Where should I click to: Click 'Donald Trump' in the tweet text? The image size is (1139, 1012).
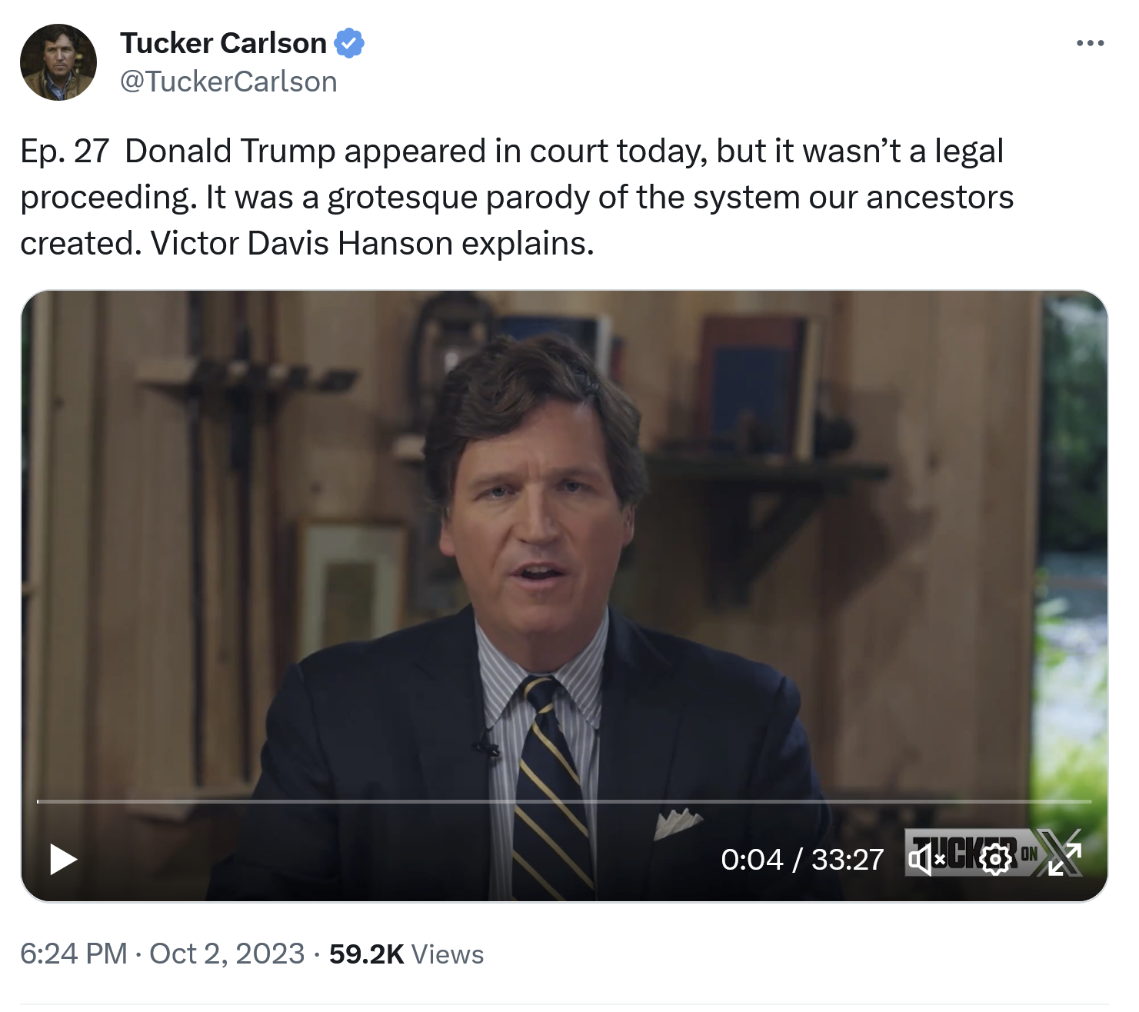[x=230, y=151]
